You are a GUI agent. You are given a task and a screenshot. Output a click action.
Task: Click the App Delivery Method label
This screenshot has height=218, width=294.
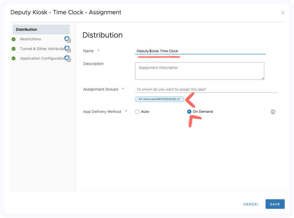102,112
